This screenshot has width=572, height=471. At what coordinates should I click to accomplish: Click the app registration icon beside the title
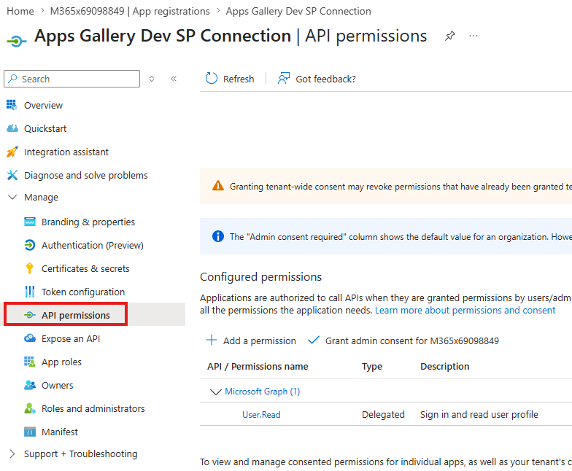(16, 41)
